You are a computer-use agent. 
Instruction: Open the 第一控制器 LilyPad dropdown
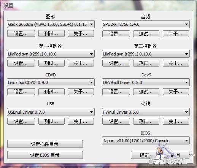pos(51,54)
